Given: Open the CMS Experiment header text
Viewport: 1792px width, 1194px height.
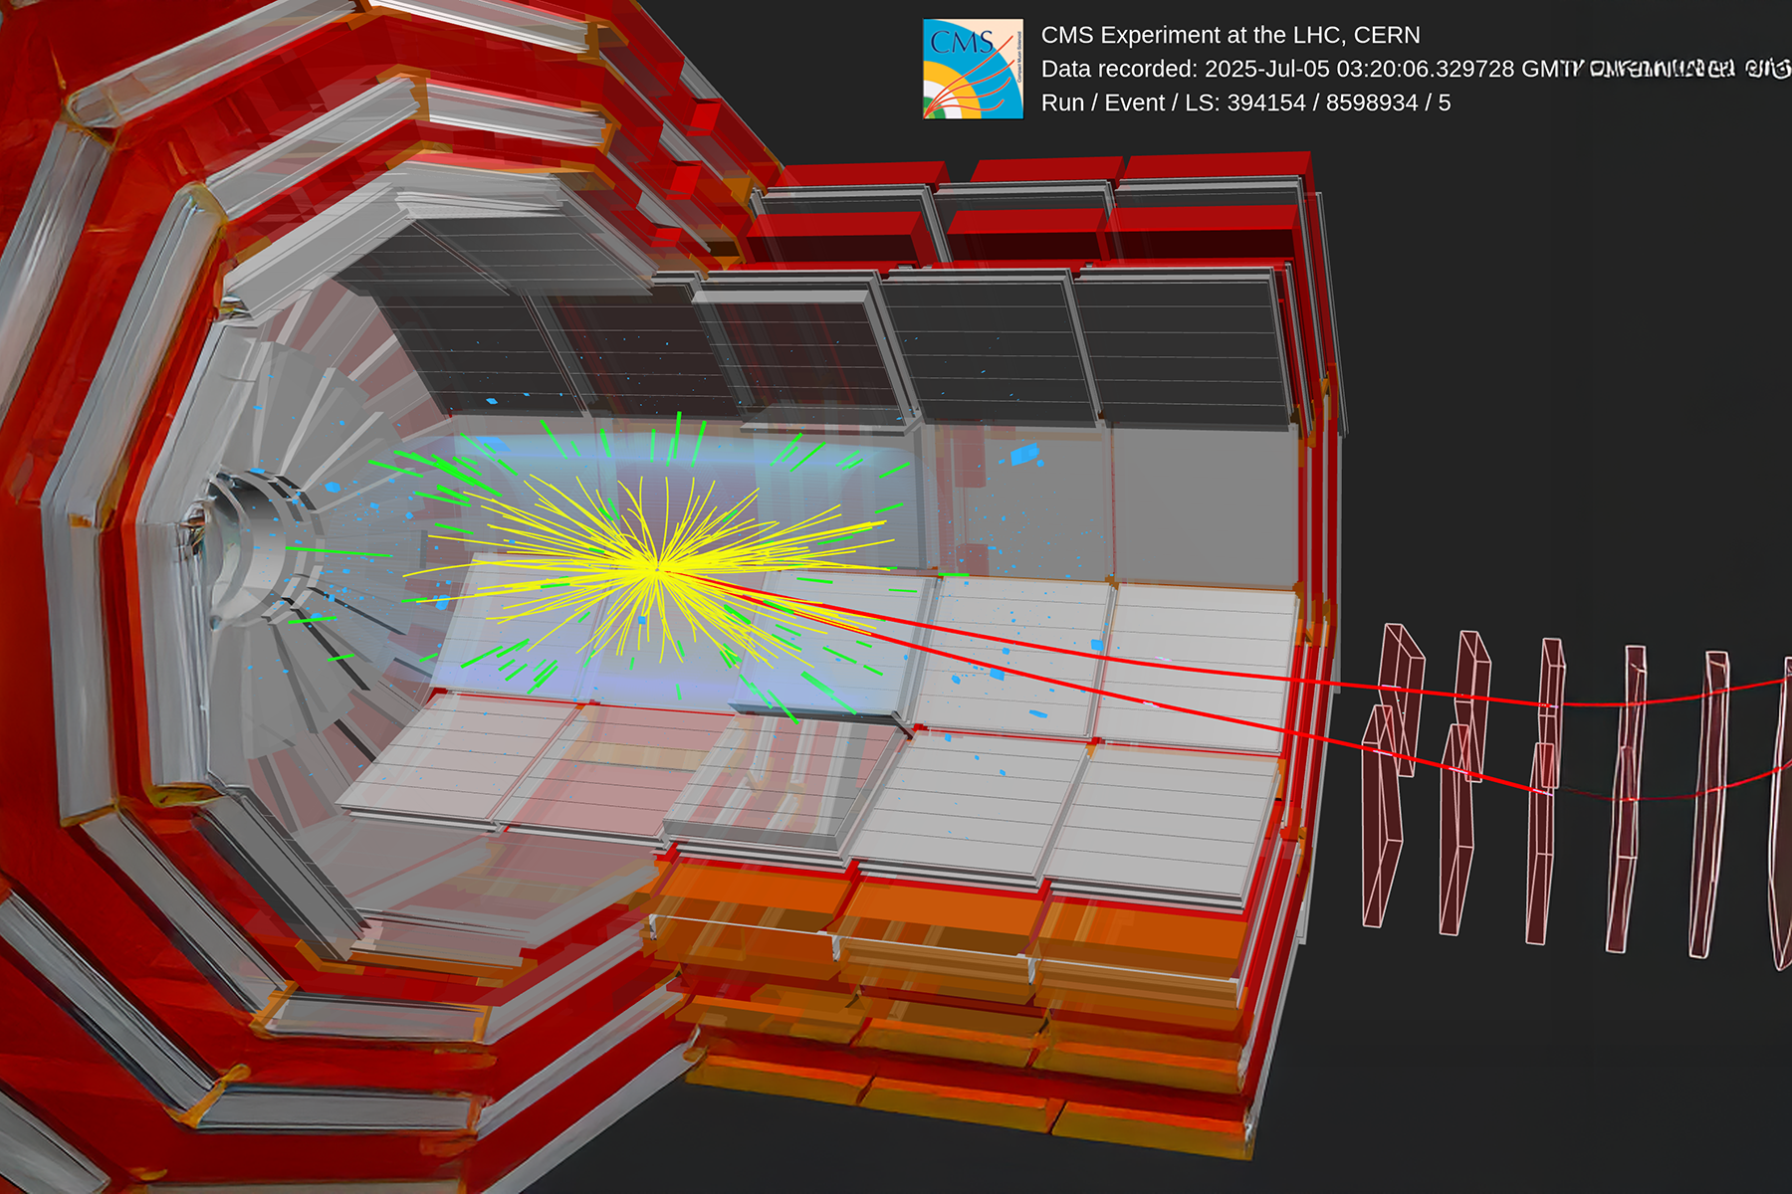Looking at the screenshot, I should coord(1230,33).
